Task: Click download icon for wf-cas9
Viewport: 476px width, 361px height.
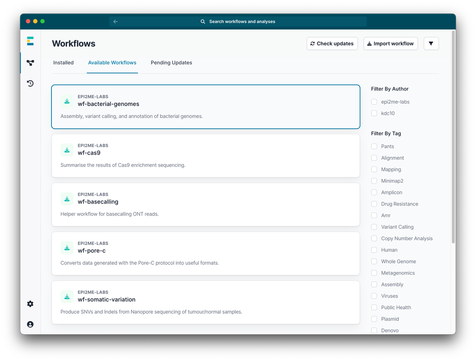Action: click(x=67, y=150)
